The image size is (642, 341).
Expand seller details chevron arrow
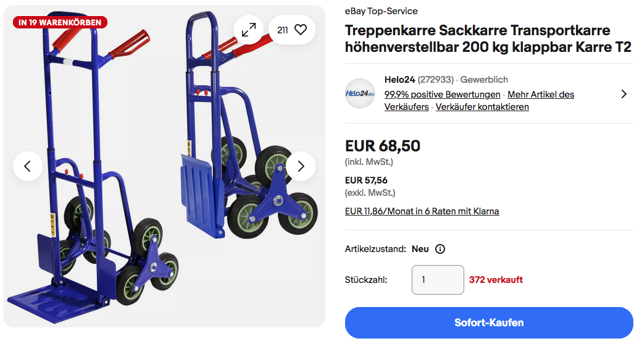tap(623, 94)
